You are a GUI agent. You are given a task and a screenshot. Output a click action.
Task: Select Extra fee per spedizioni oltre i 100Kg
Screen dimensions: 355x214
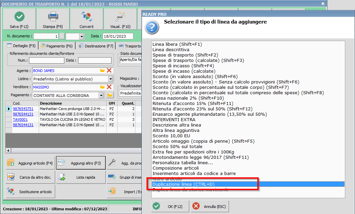click(193, 152)
